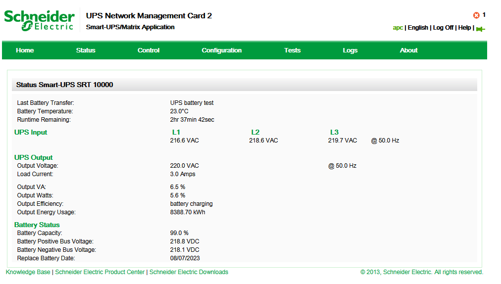Click the alarm count number 1
The height and width of the screenshot is (284, 501).
(x=484, y=15)
